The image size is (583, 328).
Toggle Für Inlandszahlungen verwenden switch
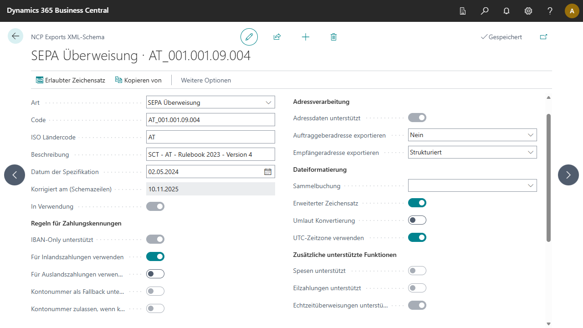[x=155, y=256]
